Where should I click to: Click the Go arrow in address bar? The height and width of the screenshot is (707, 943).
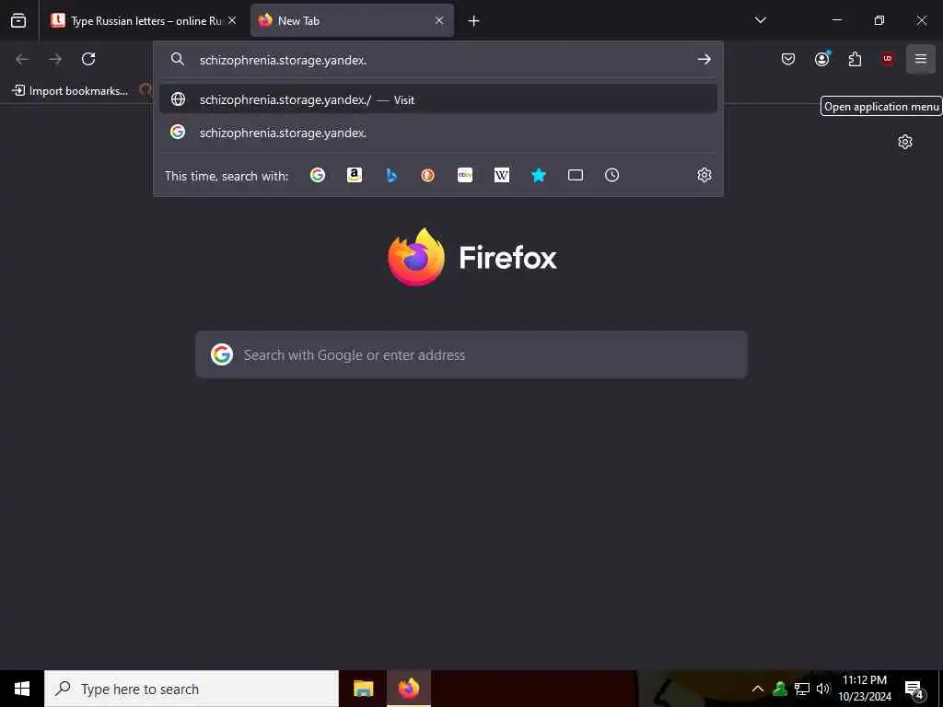(x=704, y=60)
